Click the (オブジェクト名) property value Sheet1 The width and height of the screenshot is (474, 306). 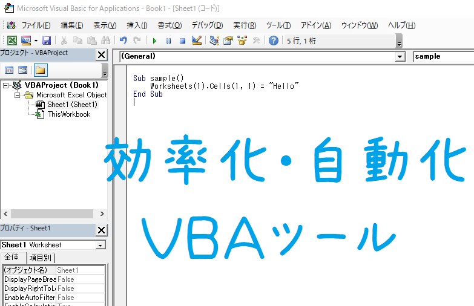(x=81, y=270)
